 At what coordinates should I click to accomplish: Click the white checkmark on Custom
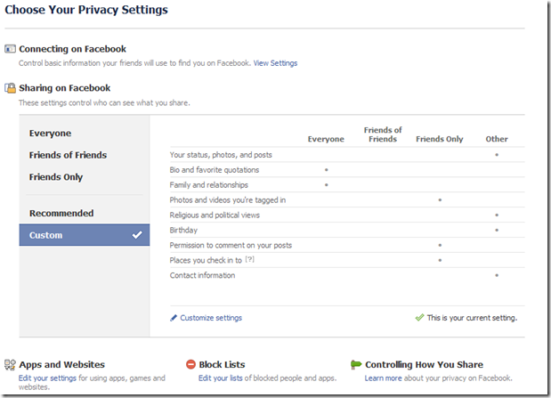(x=137, y=234)
